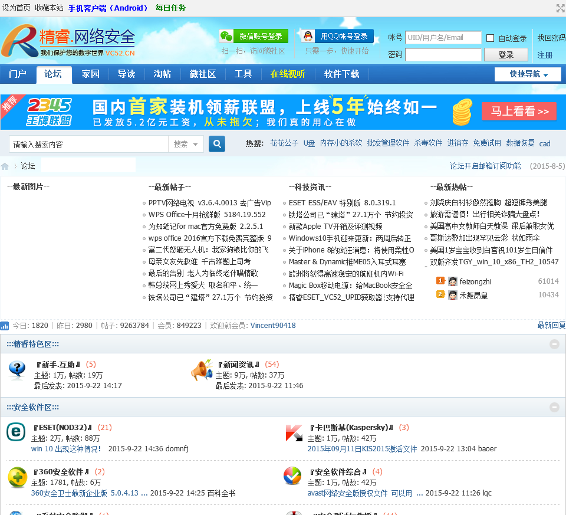
Task: Open the 在线视听 nav tab
Action: [x=288, y=74]
